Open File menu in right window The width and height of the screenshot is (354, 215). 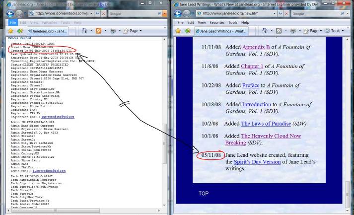[x=180, y=22]
